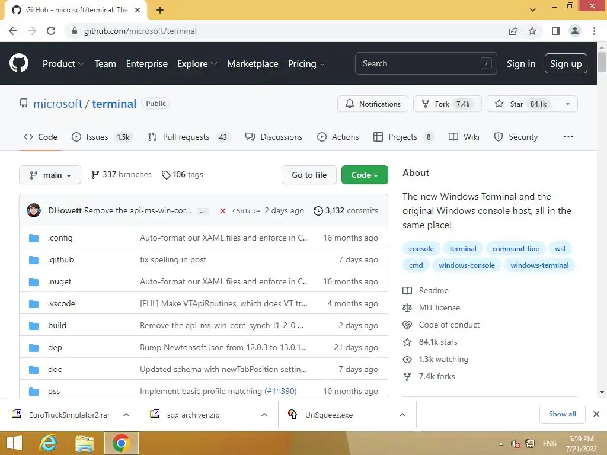Open the Star lists dropdown arrow
This screenshot has width=607, height=455.
[x=568, y=104]
